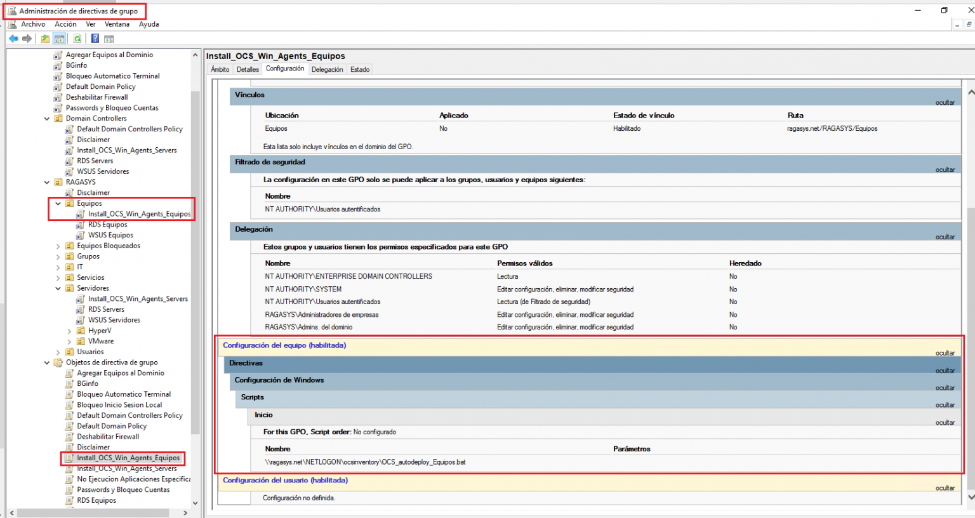Click the Show Action Pane toolbar icon

click(x=109, y=38)
